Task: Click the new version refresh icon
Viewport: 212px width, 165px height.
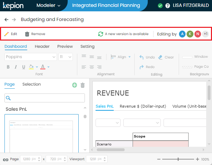Action: [101, 34]
